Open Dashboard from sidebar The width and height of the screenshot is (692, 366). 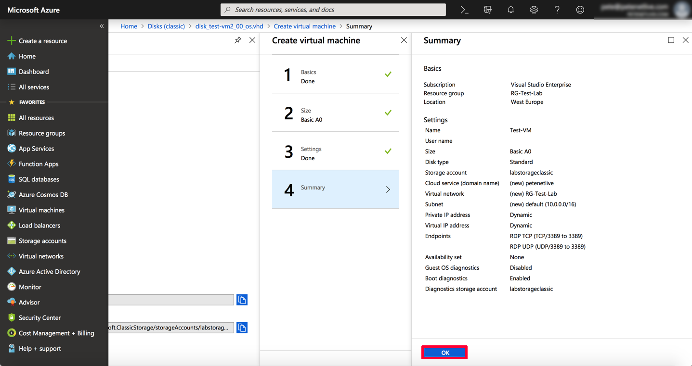click(x=34, y=72)
